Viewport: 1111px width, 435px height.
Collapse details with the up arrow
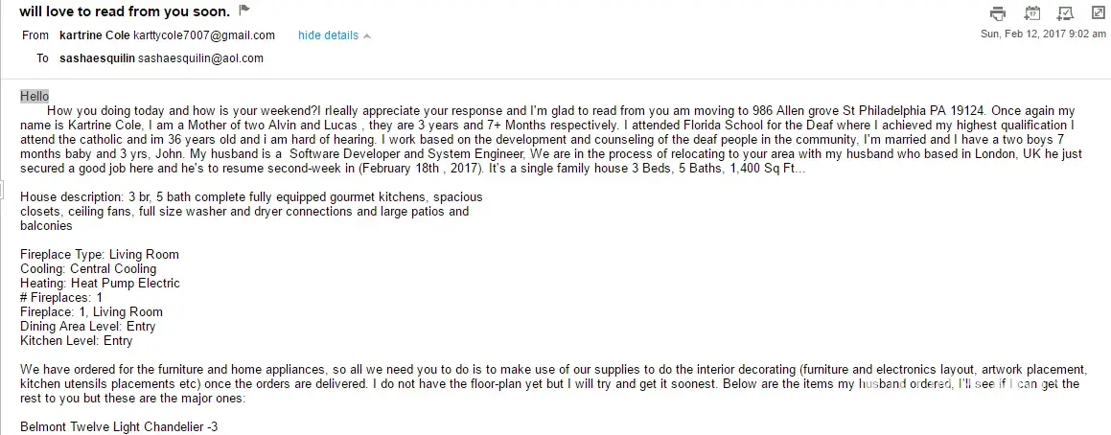pyautogui.click(x=367, y=36)
